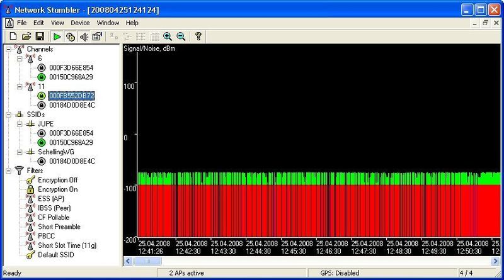The image size is (504, 280).
Task: Restore the inner document window
Action: click(485, 23)
